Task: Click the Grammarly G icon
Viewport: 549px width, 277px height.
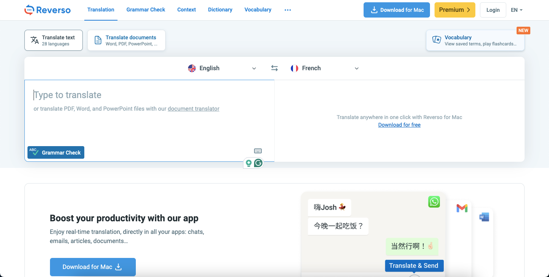Action: 258,163
